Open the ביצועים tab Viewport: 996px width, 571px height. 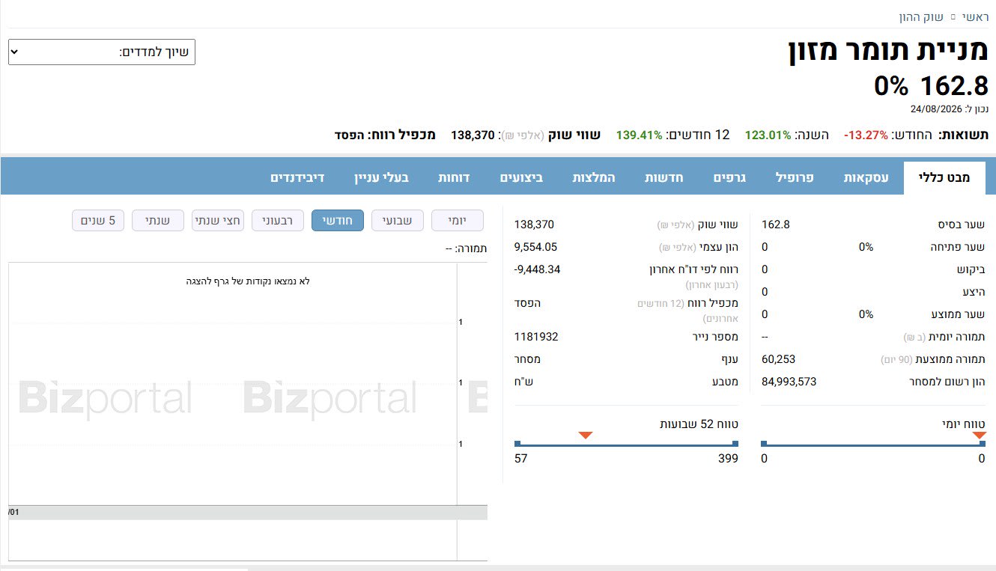coord(522,177)
